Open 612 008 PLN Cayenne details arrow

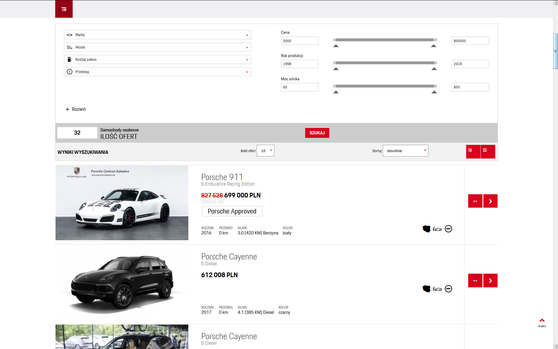tap(490, 280)
